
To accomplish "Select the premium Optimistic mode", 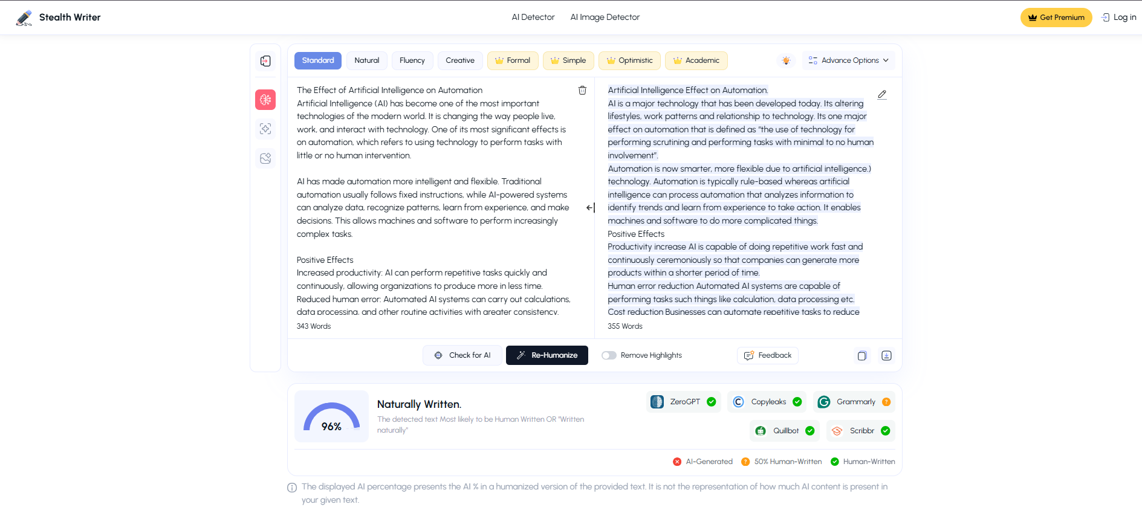I will 629,60.
